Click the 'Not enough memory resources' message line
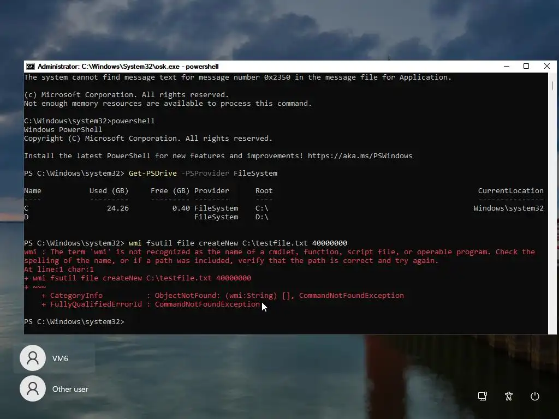The width and height of the screenshot is (559, 419). [168, 103]
